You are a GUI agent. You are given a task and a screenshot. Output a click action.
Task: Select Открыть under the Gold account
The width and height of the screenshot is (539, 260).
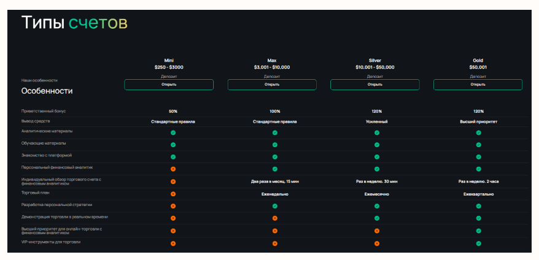pos(478,85)
